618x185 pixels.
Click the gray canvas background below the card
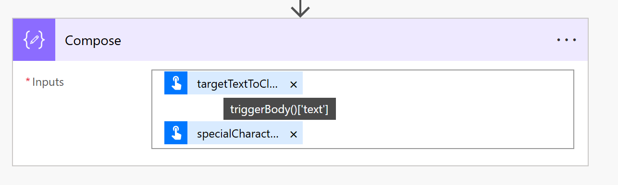300,176
